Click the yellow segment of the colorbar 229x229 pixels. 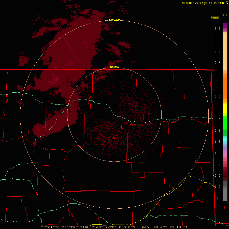point(225,109)
